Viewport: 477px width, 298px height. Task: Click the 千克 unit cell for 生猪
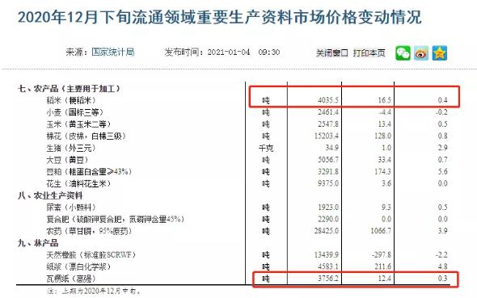266,148
